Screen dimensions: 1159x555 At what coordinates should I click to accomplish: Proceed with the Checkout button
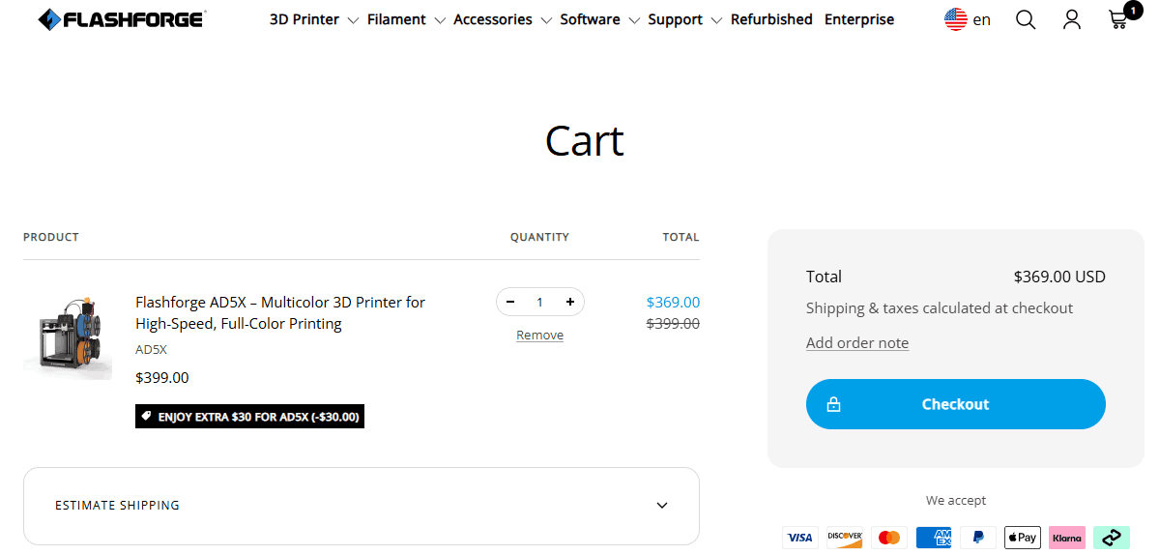(x=955, y=404)
